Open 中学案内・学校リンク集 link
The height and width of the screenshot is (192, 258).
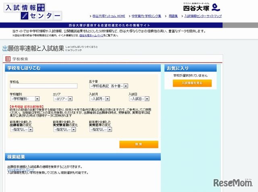tap(146, 16)
